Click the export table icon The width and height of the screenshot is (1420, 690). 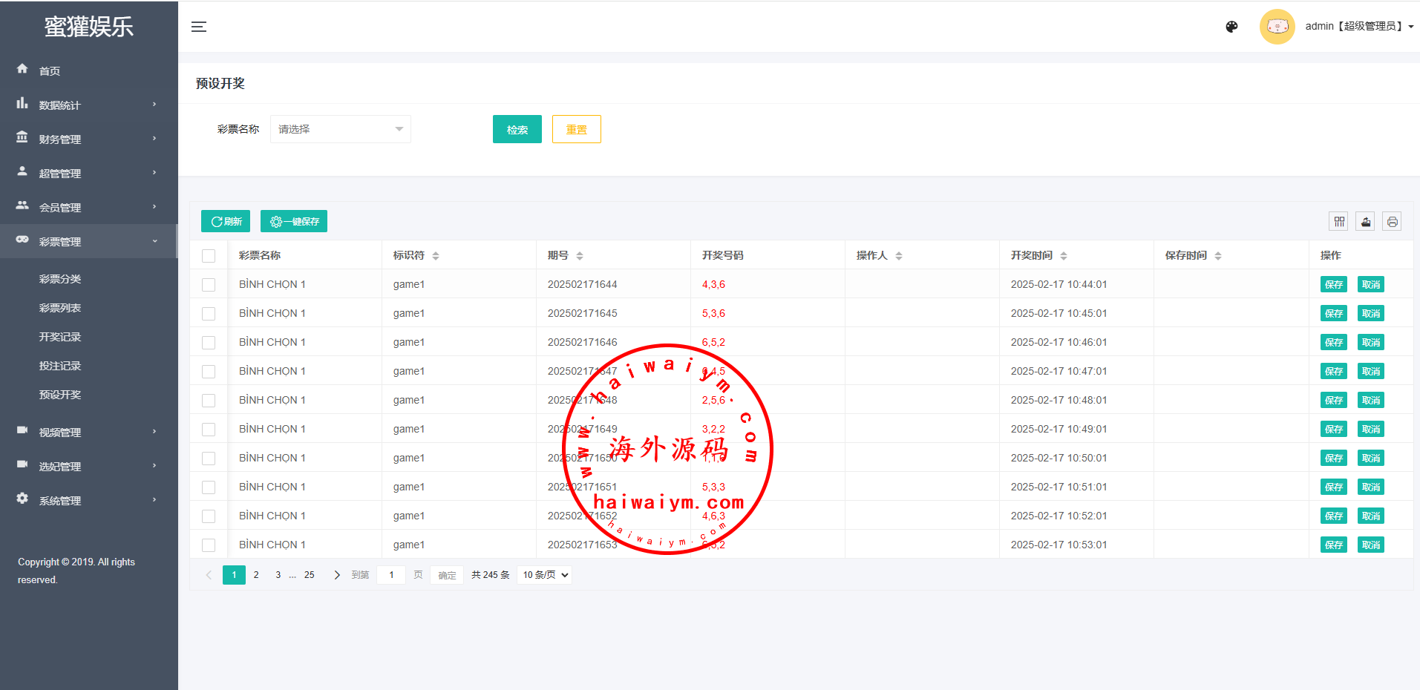pos(1365,221)
